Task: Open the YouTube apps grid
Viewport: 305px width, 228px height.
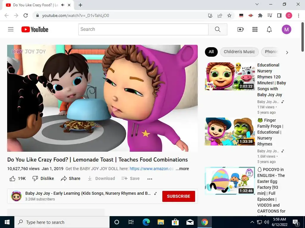Action: (x=255, y=29)
